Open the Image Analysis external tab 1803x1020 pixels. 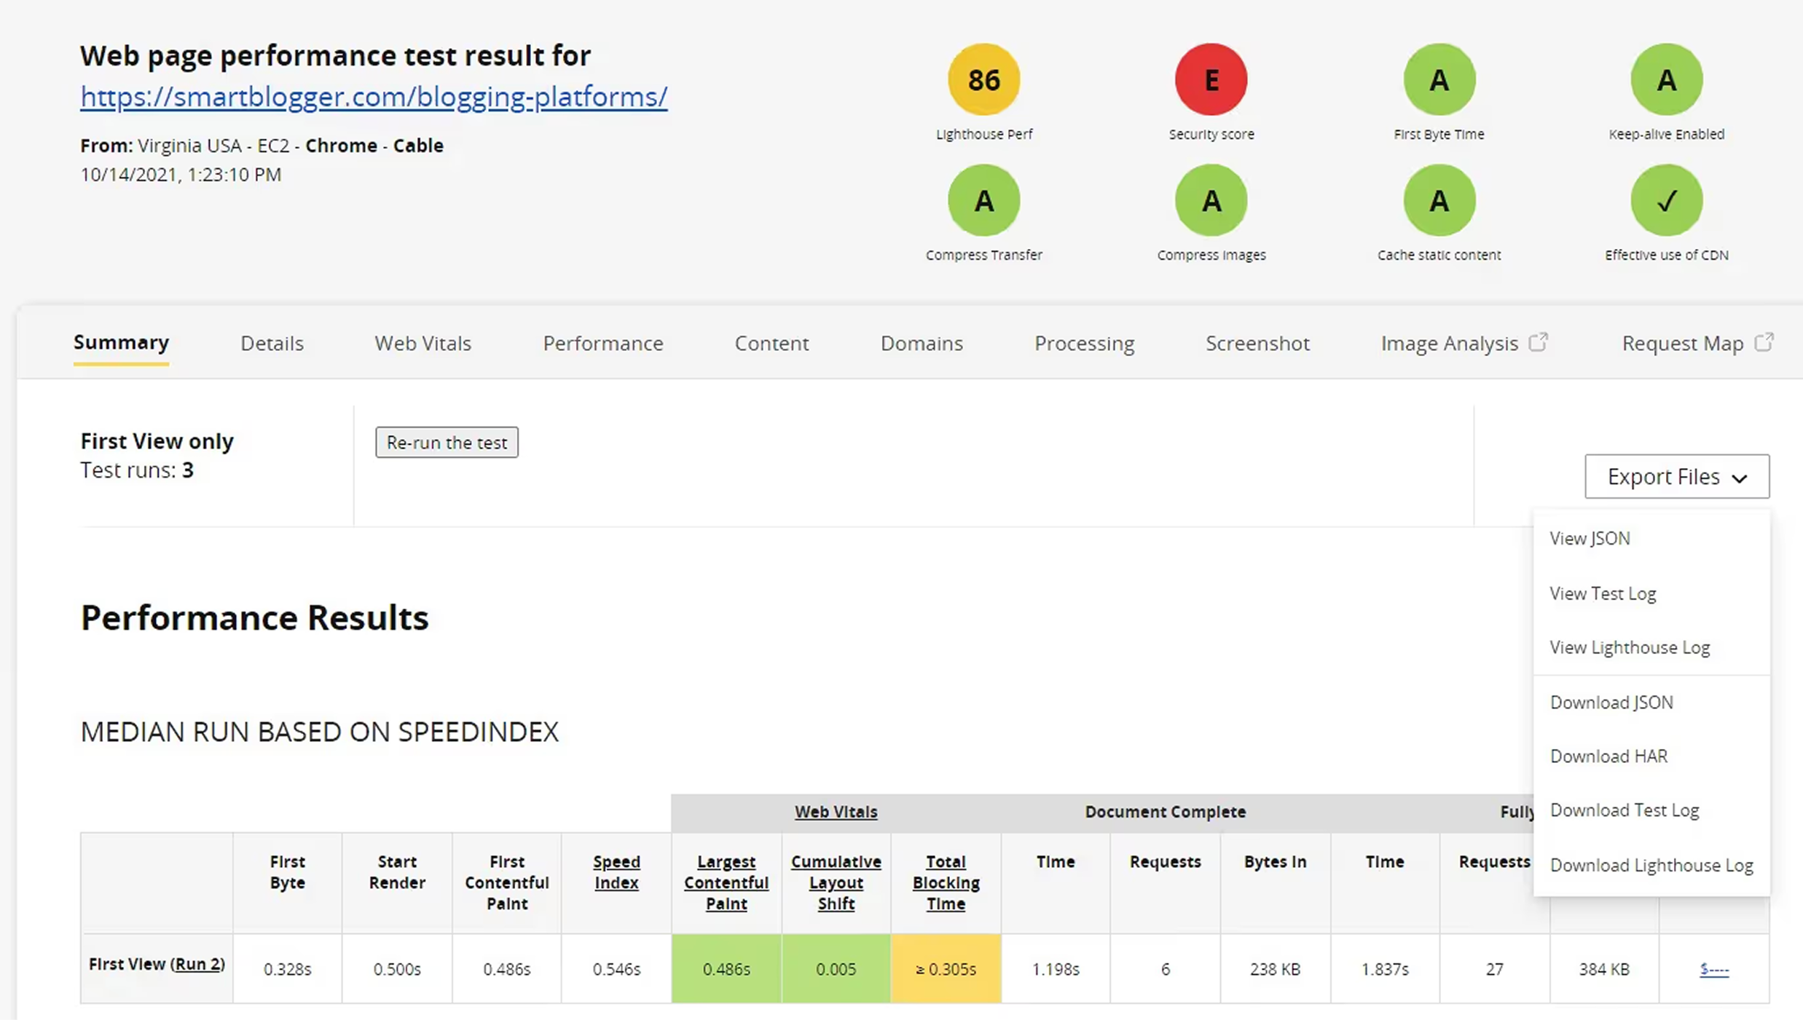1464,343
